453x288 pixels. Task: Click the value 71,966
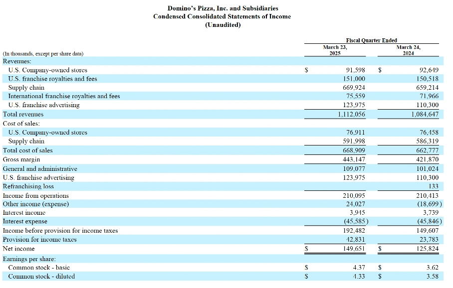tap(429, 96)
